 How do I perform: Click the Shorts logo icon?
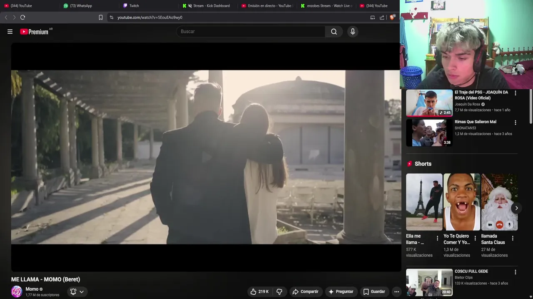(410, 164)
